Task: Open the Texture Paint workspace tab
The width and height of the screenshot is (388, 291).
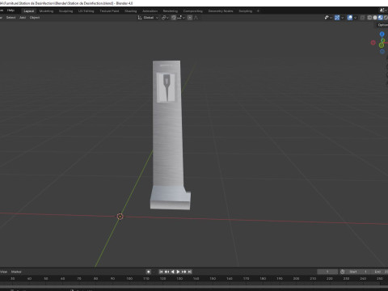Action: [x=109, y=11]
